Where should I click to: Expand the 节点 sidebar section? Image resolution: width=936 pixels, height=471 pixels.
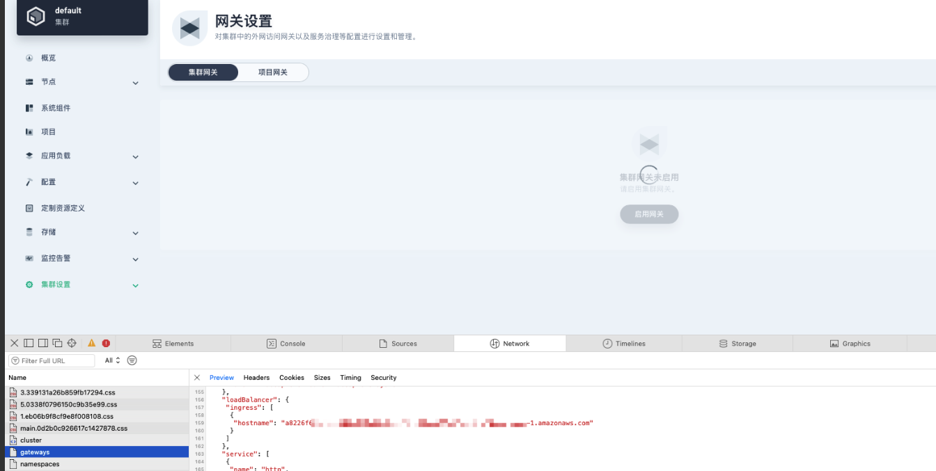tap(135, 82)
